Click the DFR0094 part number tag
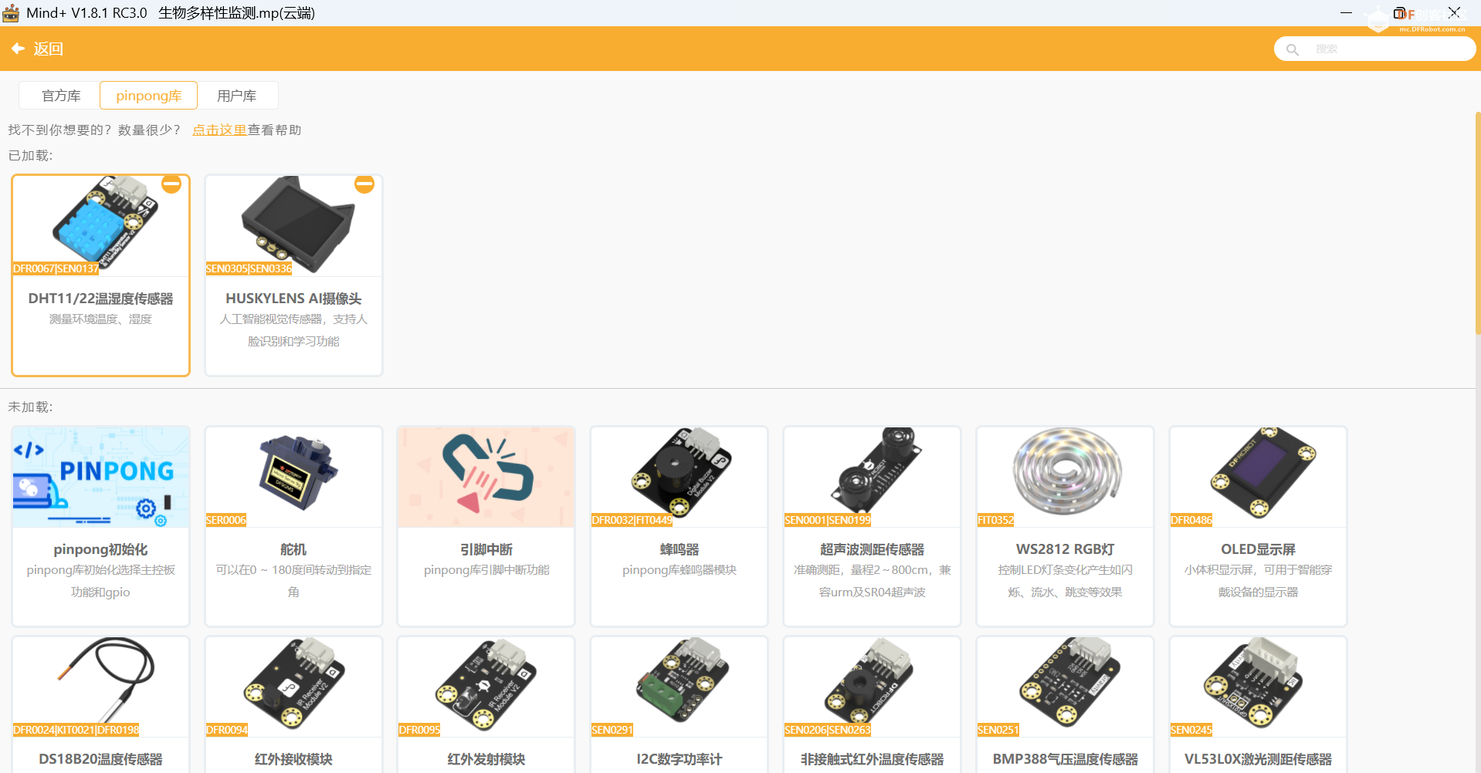 (227, 730)
